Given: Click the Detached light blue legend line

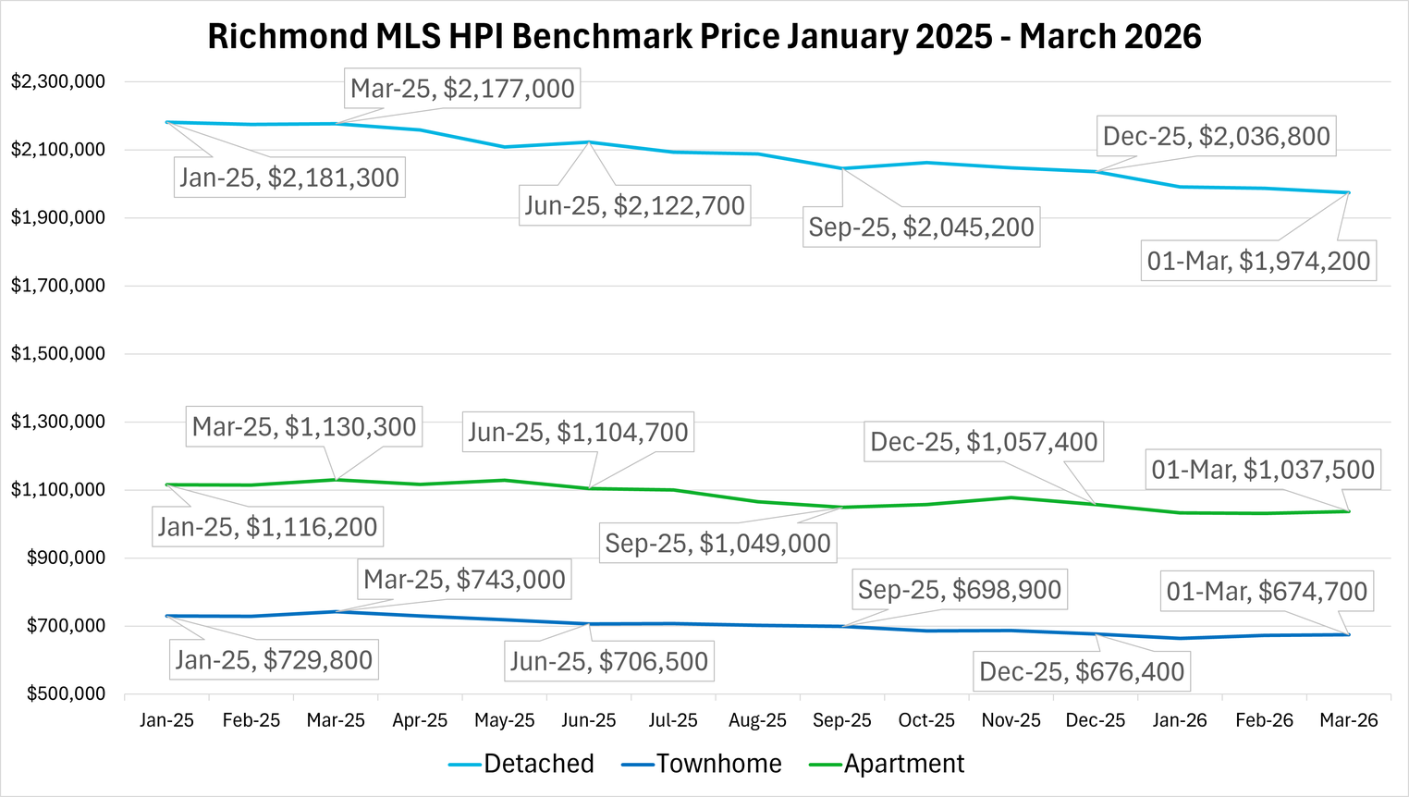Looking at the screenshot, I should click(x=464, y=765).
